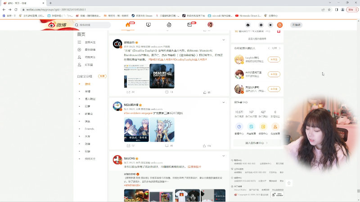Screen dimensions: 360x202
Task: Click the accessibility button in header
Action: tap(296, 25)
